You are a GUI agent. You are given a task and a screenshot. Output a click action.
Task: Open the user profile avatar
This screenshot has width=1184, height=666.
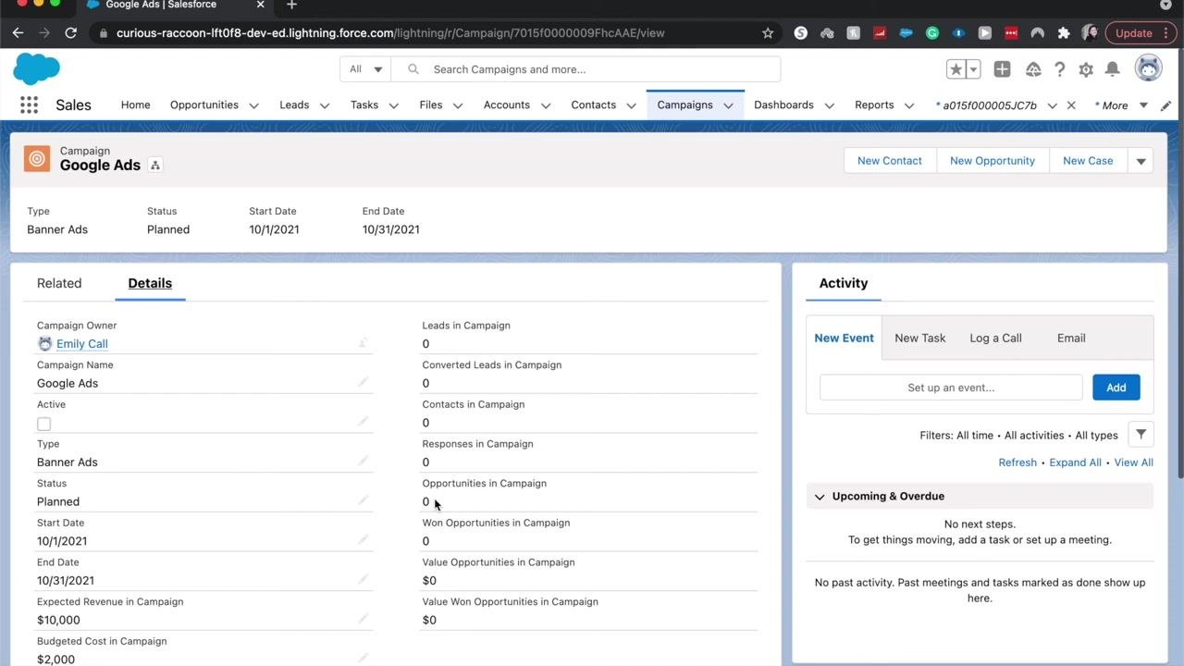(1148, 68)
